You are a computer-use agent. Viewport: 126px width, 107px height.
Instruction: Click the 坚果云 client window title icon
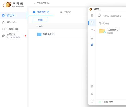91,9
